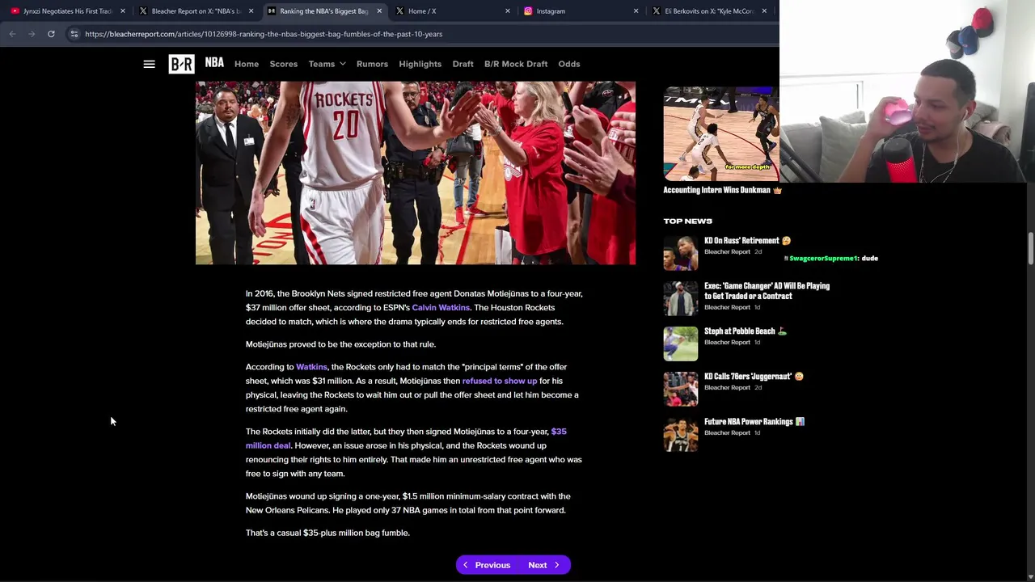Open "Steph at Pebble Beach" story
Viewport: 1035px width, 582px height.
746,331
